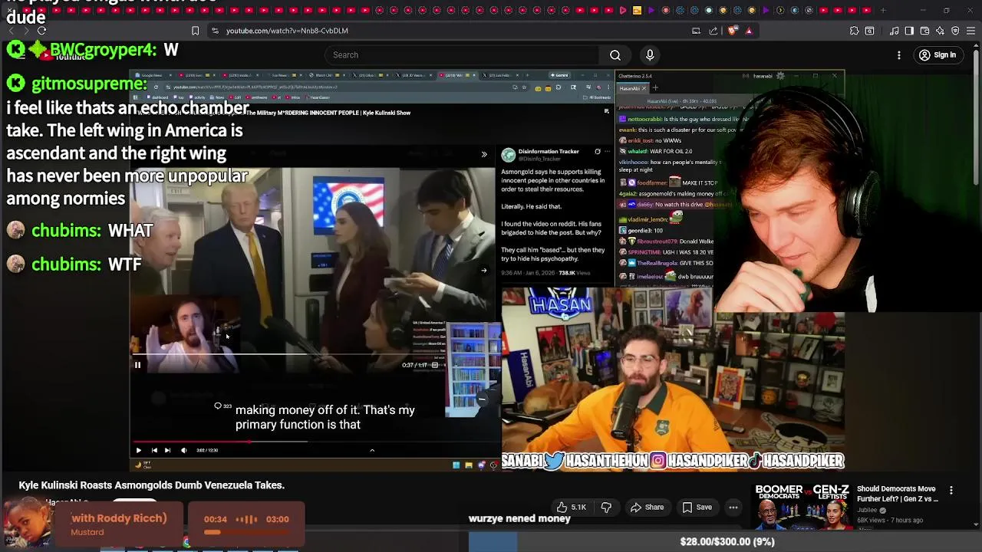Click the song title '(with Roddy Ricch)'
Screen dimensions: 982x552
[119, 518]
